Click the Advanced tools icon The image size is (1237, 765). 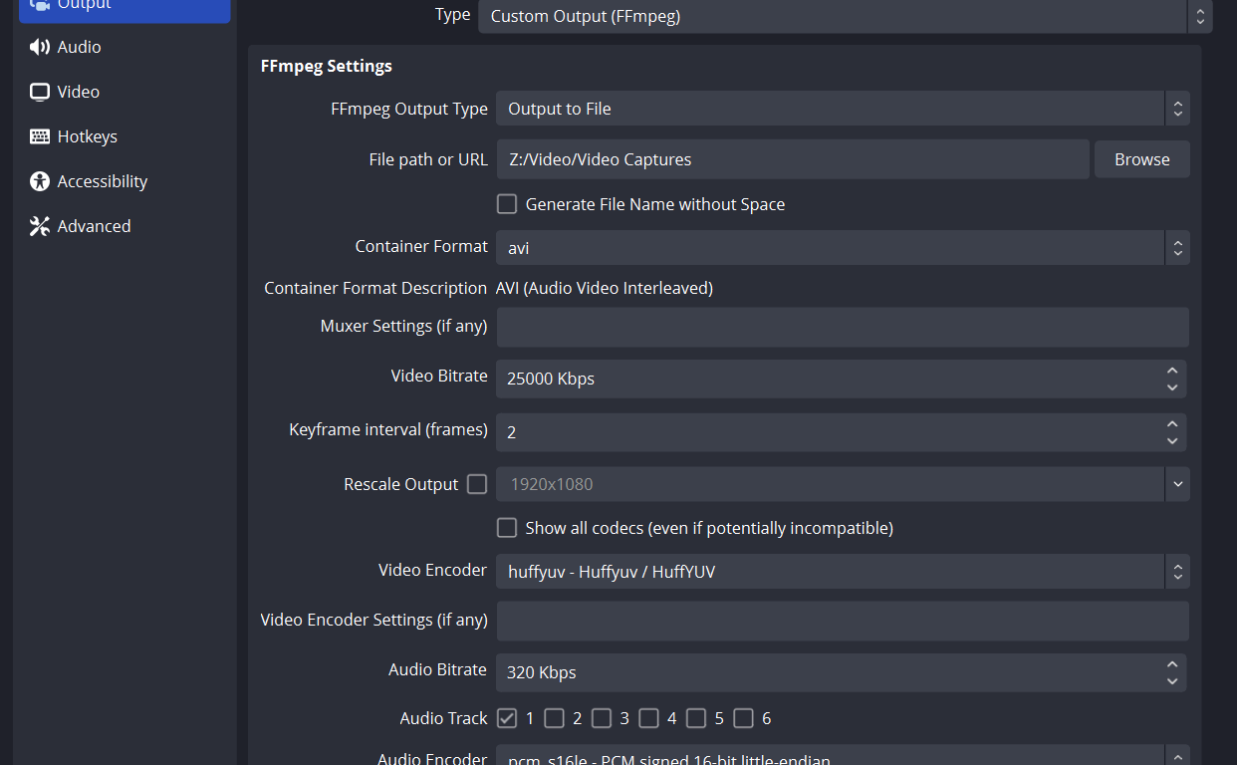point(40,226)
